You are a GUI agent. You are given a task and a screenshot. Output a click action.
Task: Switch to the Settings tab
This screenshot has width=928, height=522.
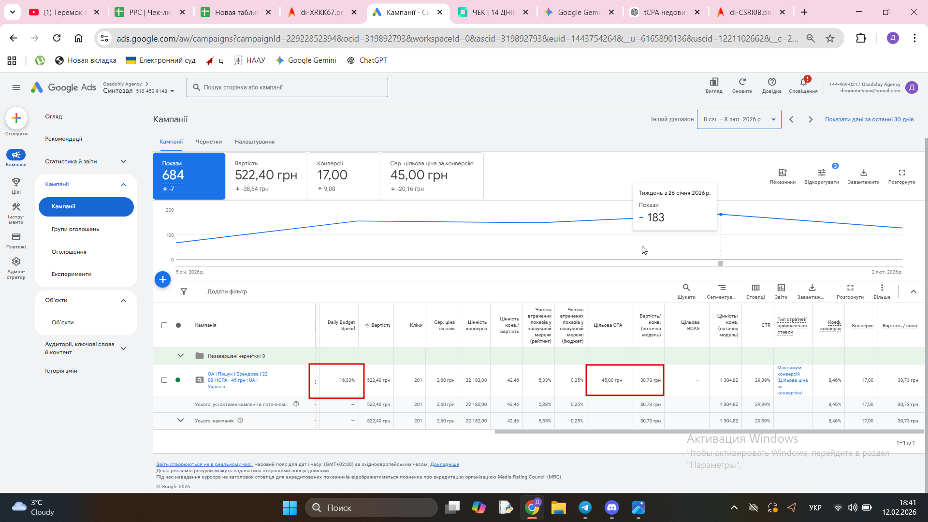254,142
